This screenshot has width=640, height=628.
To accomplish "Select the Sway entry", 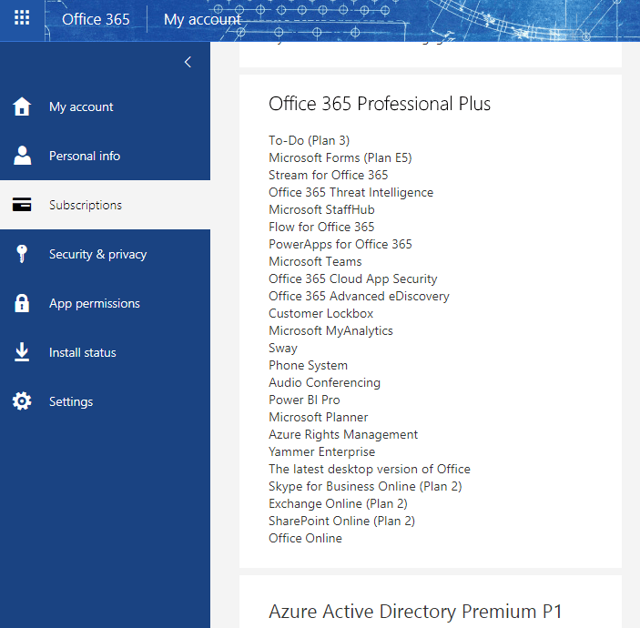I will 283,348.
